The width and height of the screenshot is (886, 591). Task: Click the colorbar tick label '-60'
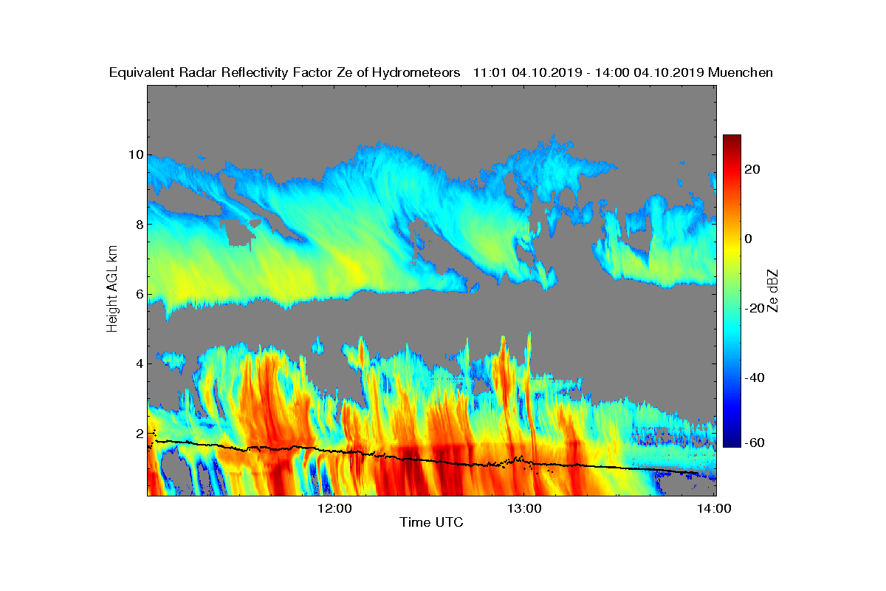(756, 443)
